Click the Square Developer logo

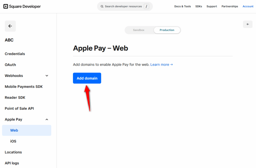tap(22, 6)
